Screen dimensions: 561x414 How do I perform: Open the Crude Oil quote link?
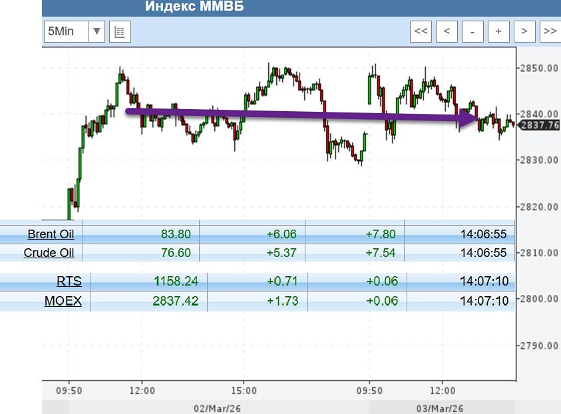click(x=49, y=252)
